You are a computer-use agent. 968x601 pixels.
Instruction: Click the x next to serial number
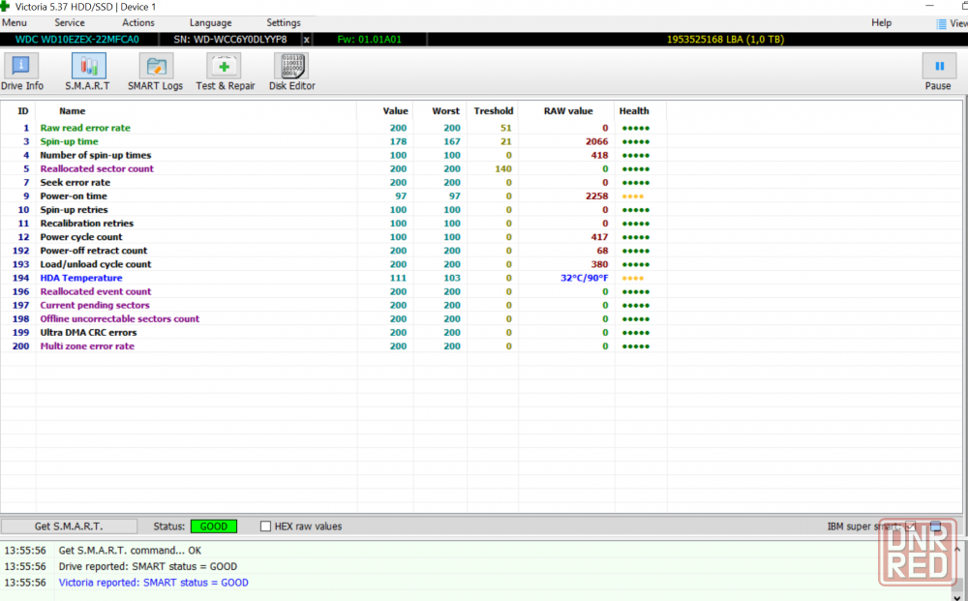[306, 40]
